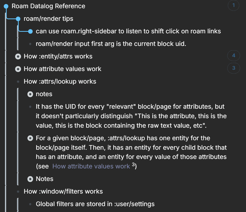Image resolution: width=246 pixels, height=212 pixels.
Task: Open the reference count badge showing 1
Action: pyautogui.click(x=233, y=5)
